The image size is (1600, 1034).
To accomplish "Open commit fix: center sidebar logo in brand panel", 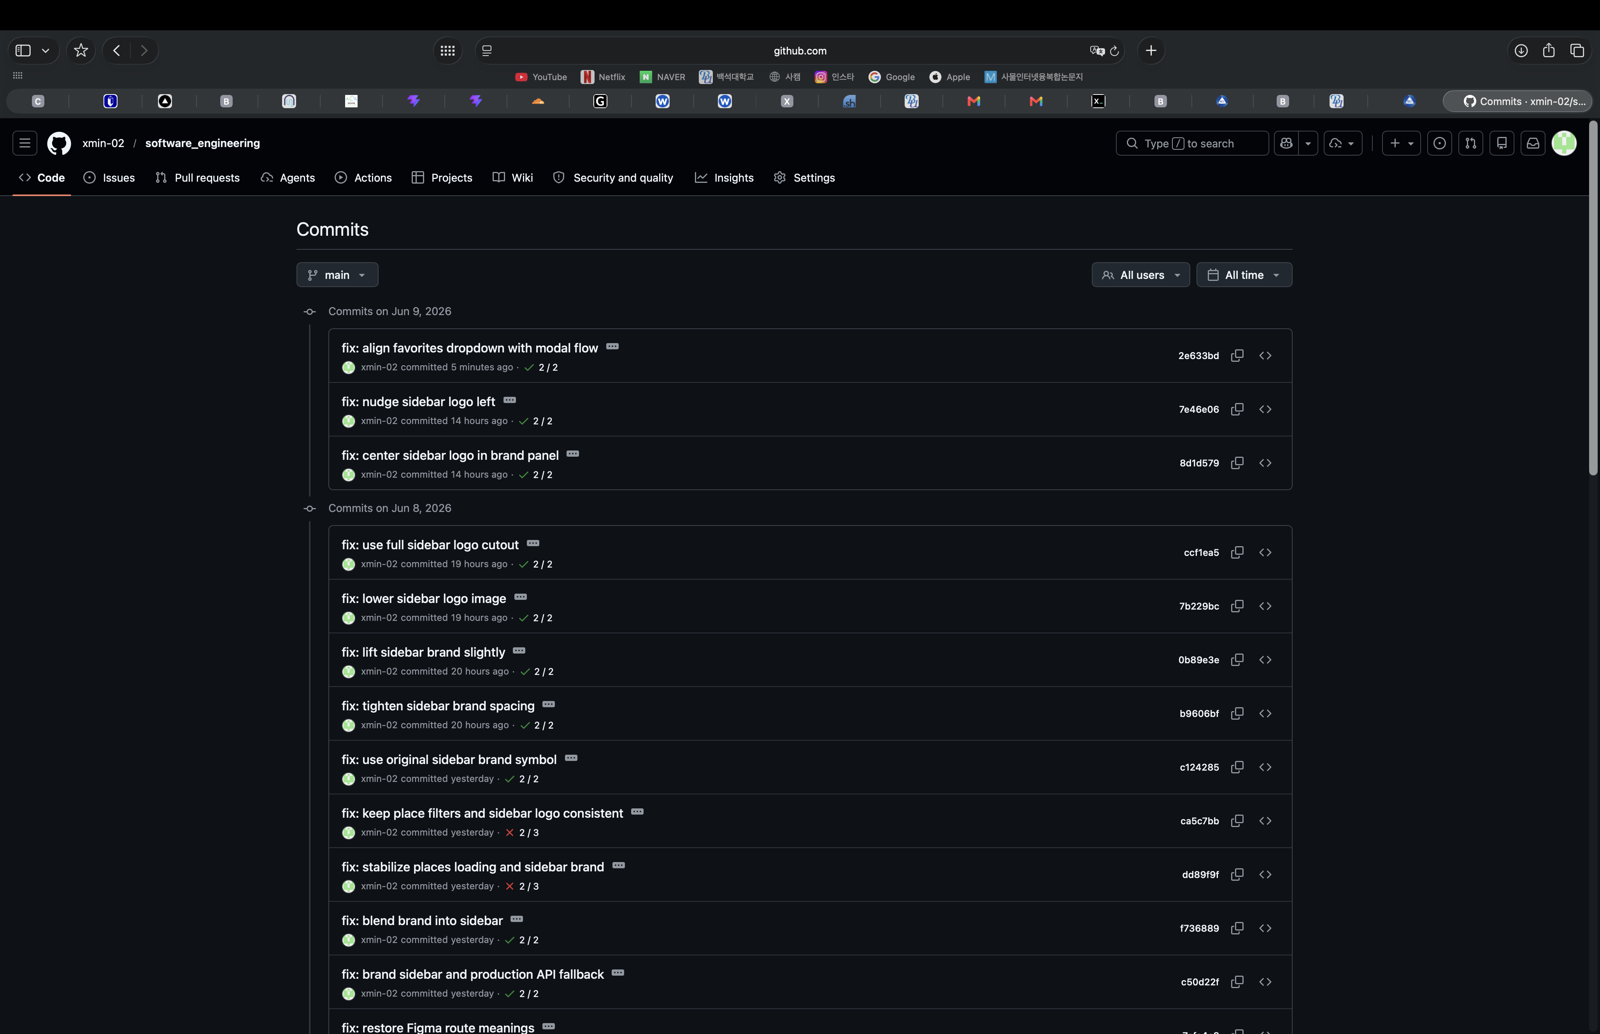I will tap(450, 455).
